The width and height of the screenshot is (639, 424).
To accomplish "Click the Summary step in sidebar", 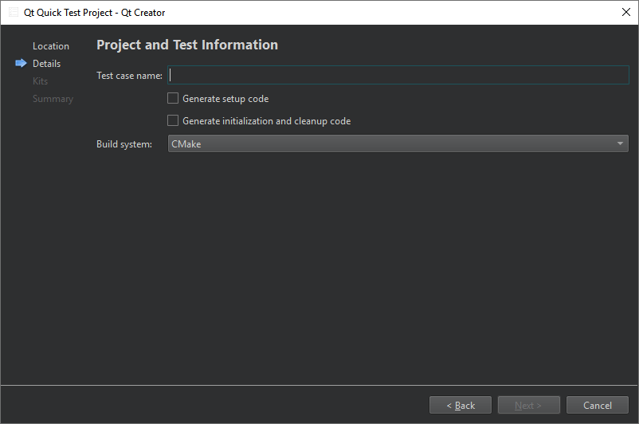I will (53, 99).
